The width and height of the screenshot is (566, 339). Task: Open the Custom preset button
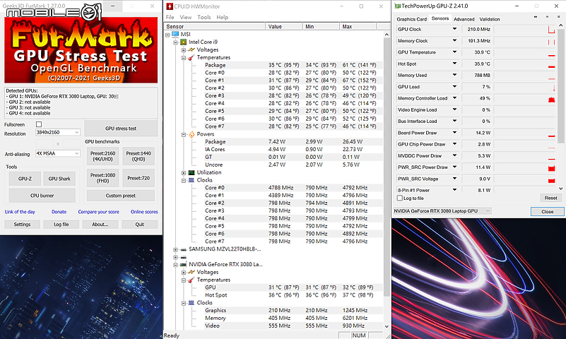(121, 196)
